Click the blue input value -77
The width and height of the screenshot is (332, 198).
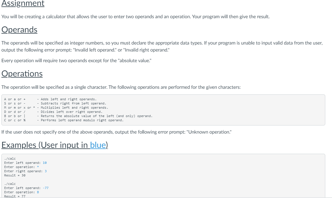[46, 188]
